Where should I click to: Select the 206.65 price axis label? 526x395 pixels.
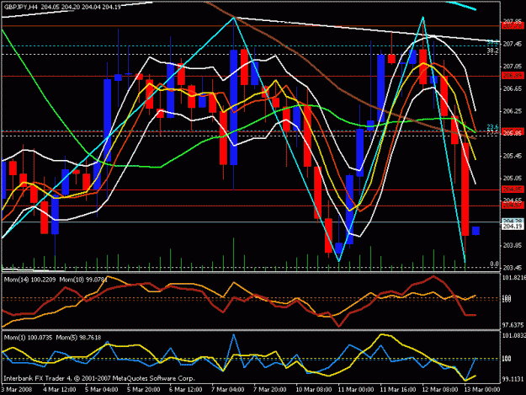[512, 89]
